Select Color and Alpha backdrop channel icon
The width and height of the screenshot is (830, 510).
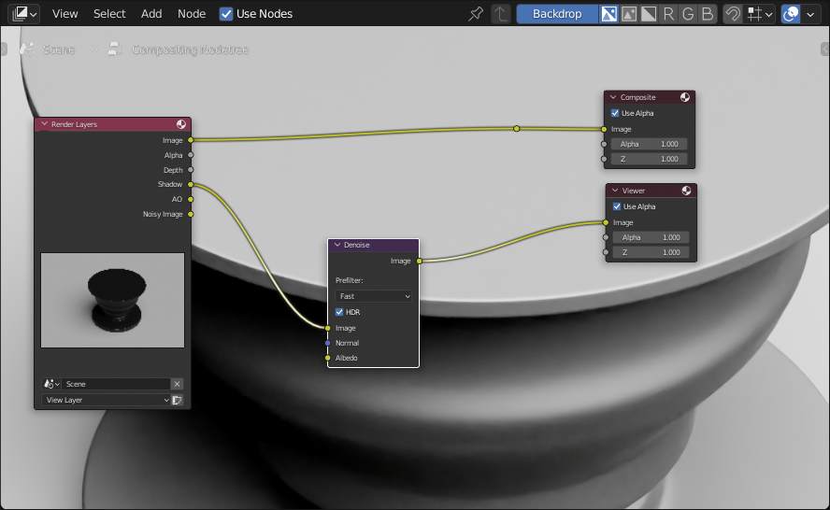point(608,14)
